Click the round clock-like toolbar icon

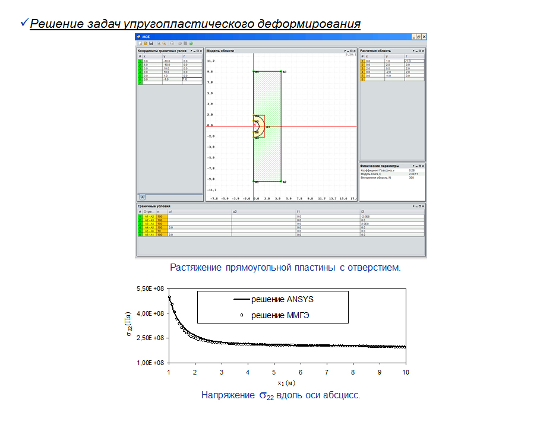tap(172, 43)
